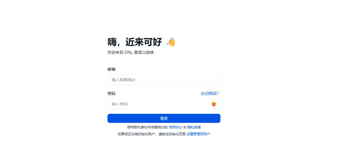Click the 登录以继续 subtitle text
351x167 pixels.
(x=144, y=52)
